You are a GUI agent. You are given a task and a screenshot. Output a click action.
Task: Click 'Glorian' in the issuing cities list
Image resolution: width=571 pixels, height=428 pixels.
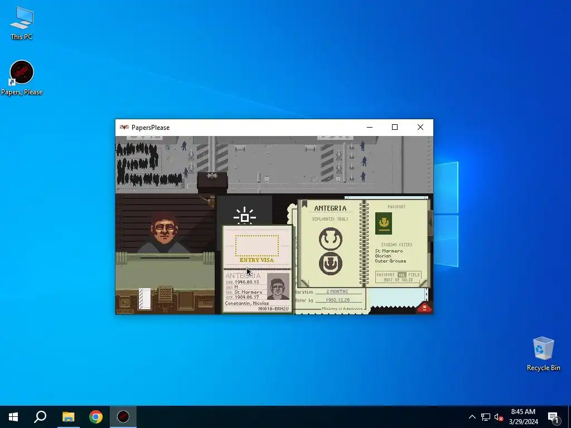point(383,256)
